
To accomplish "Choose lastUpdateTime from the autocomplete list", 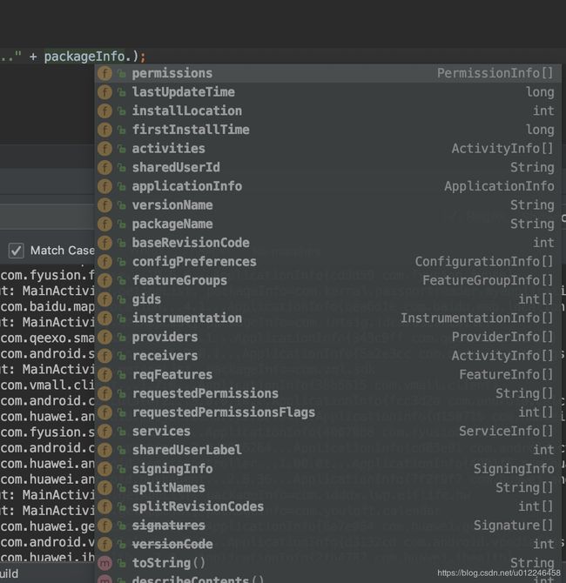I will 327,92.
